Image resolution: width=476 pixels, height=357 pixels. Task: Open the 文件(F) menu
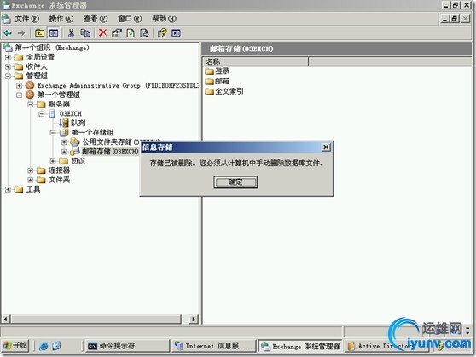[x=27, y=19]
